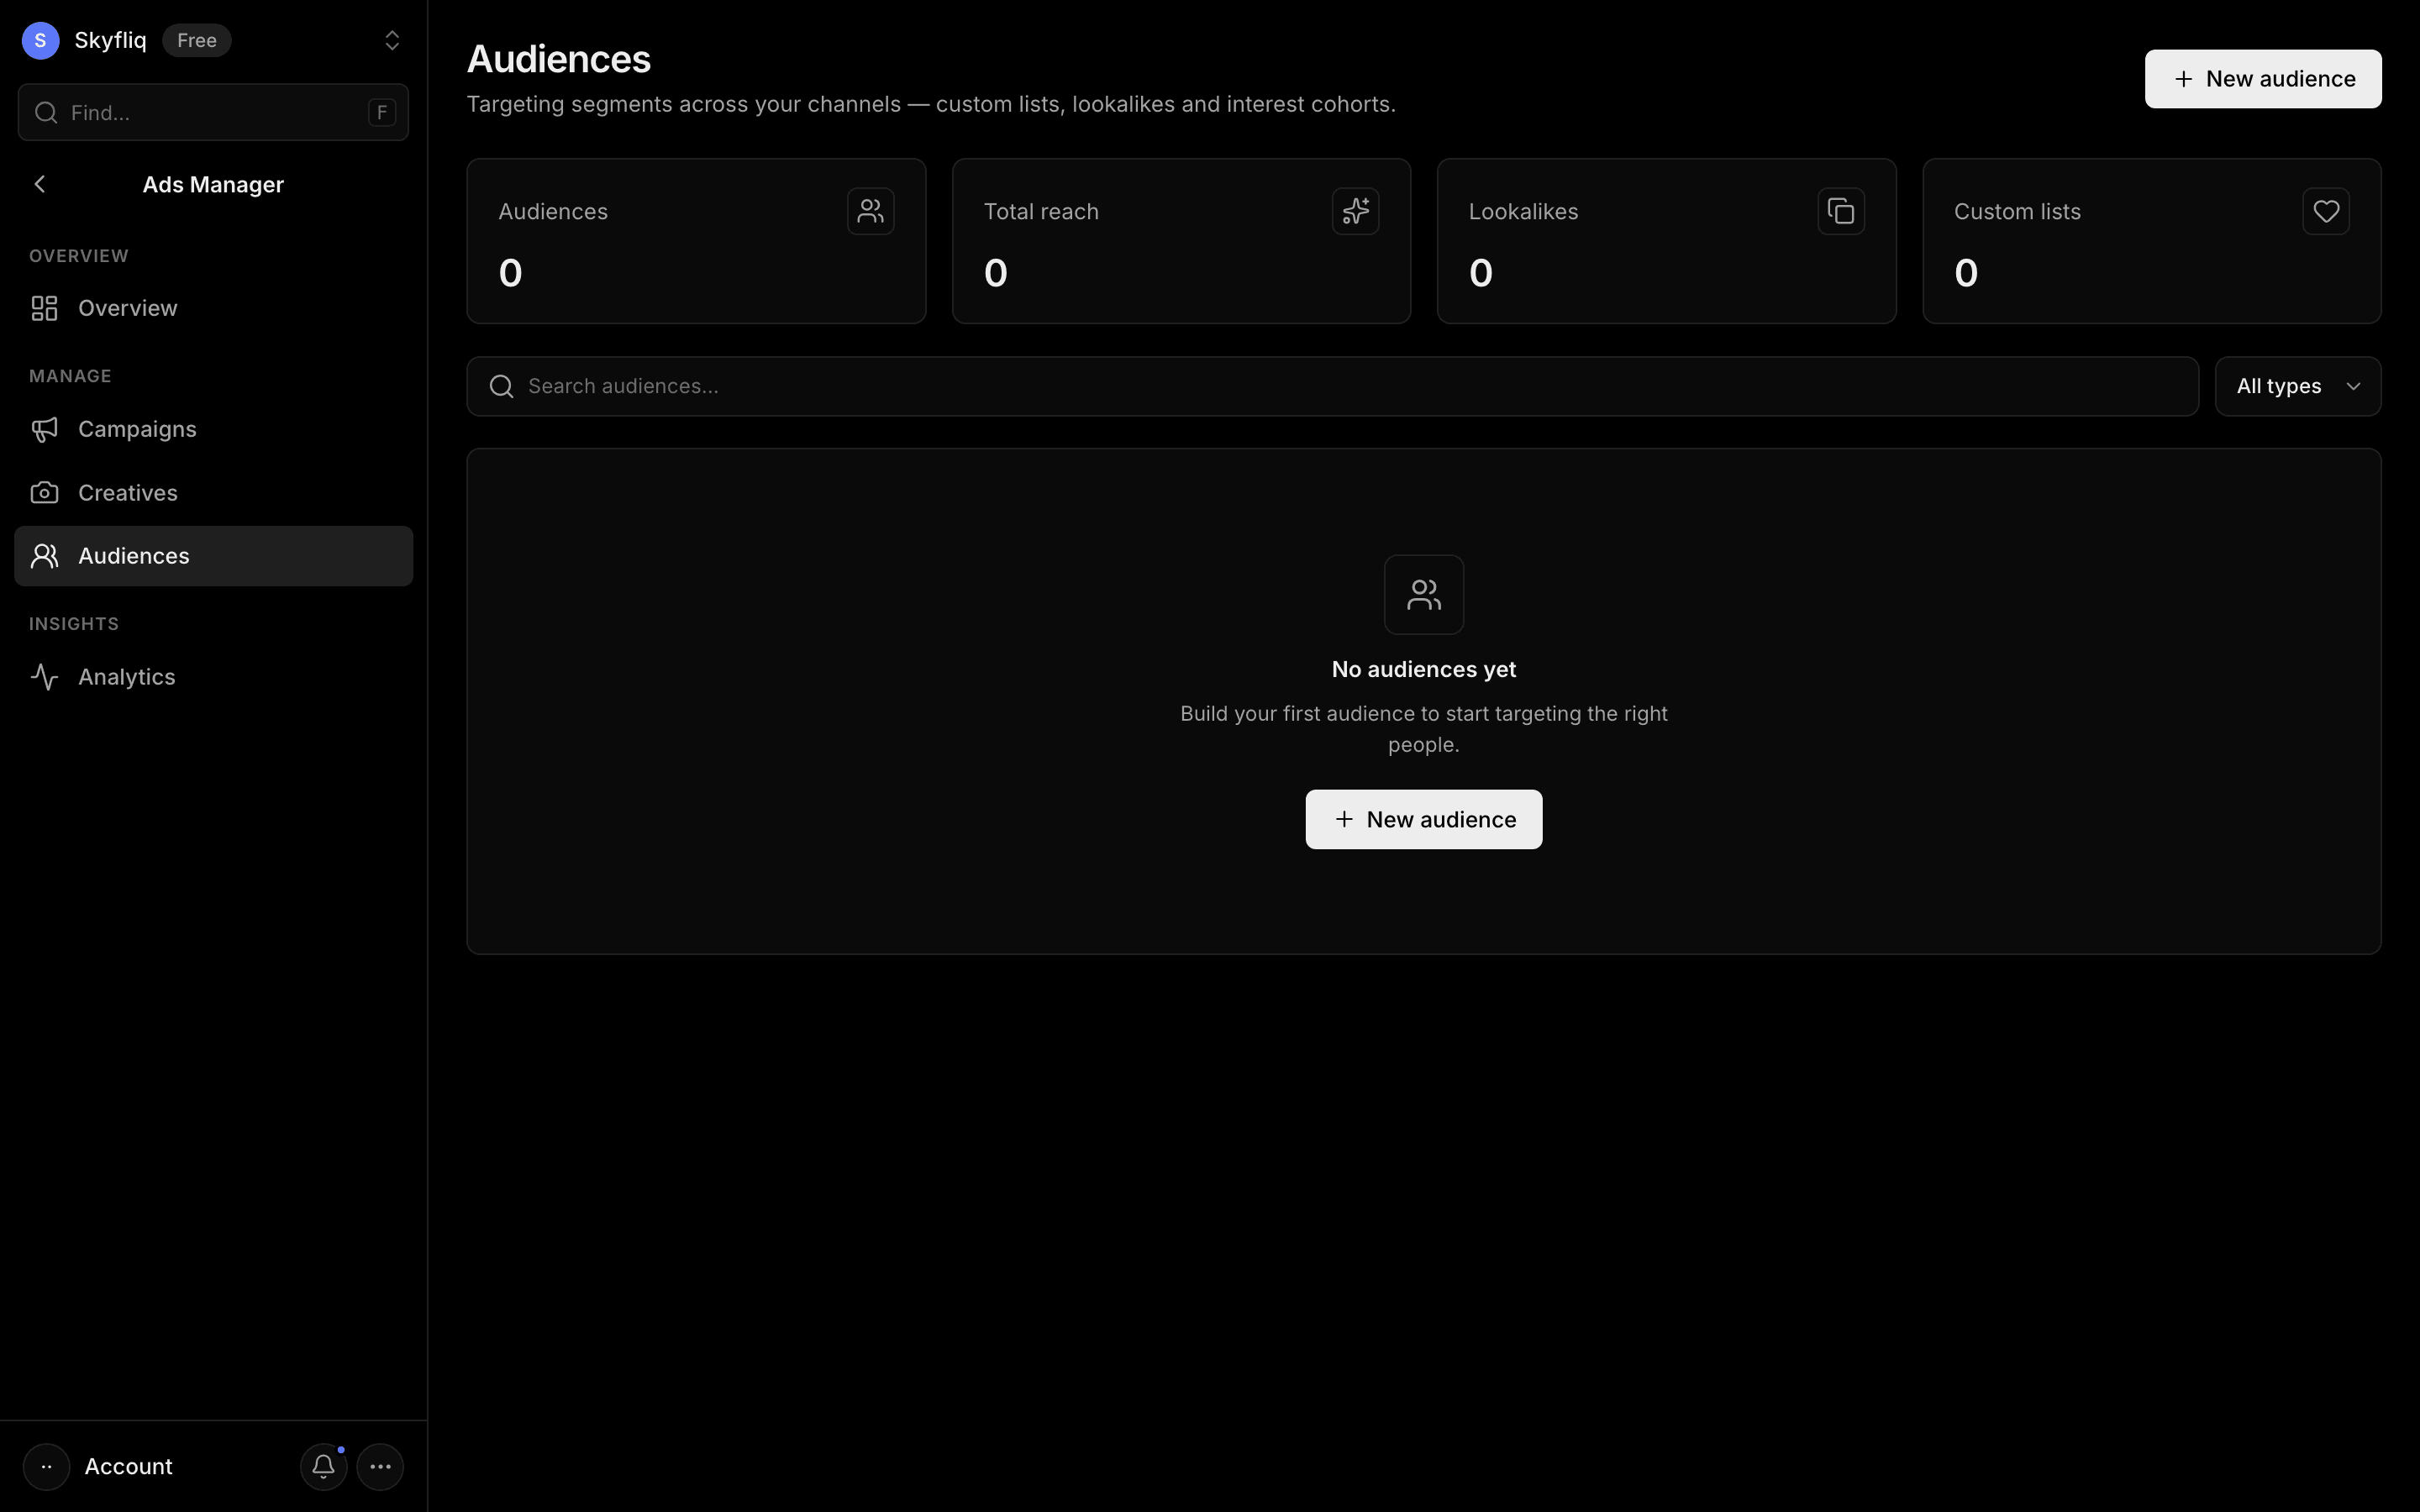The height and width of the screenshot is (1512, 2420).
Task: Go back with the Ads Manager arrow
Action: [x=40, y=184]
